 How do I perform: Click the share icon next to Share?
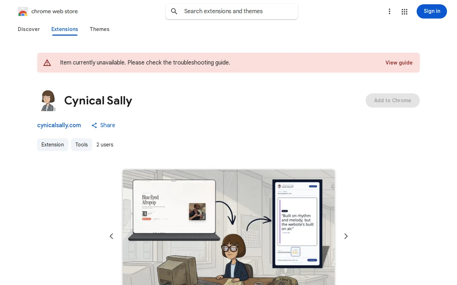pyautogui.click(x=94, y=125)
